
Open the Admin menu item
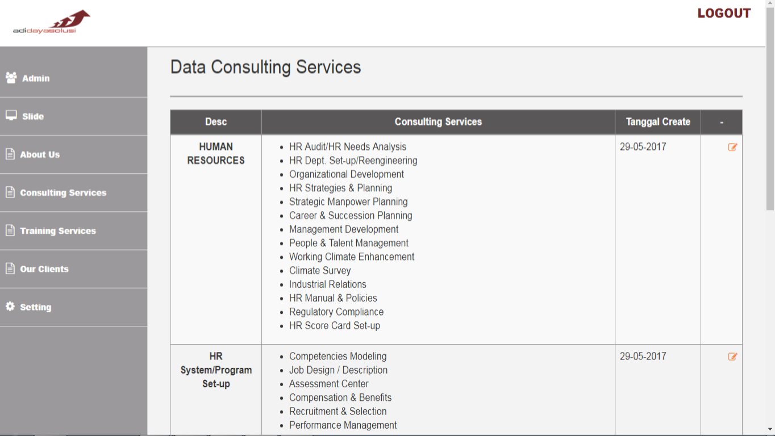36,78
